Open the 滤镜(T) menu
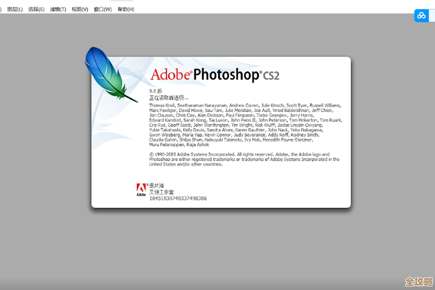The height and width of the screenshot is (290, 435). [58, 9]
